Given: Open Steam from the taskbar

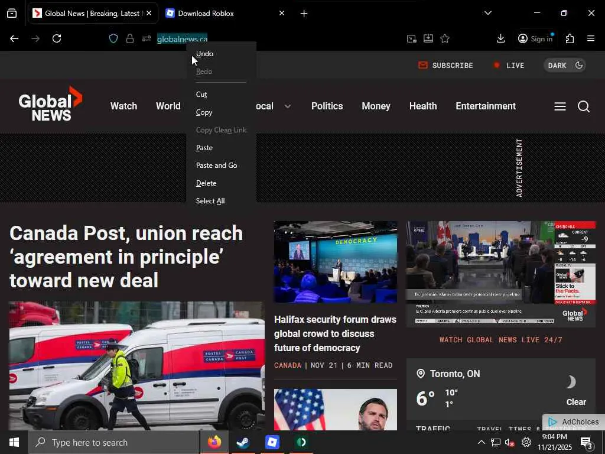Looking at the screenshot, I should click(x=243, y=442).
